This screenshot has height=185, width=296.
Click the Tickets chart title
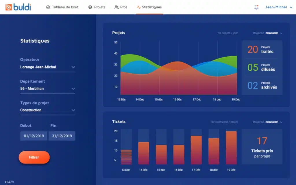click(119, 122)
